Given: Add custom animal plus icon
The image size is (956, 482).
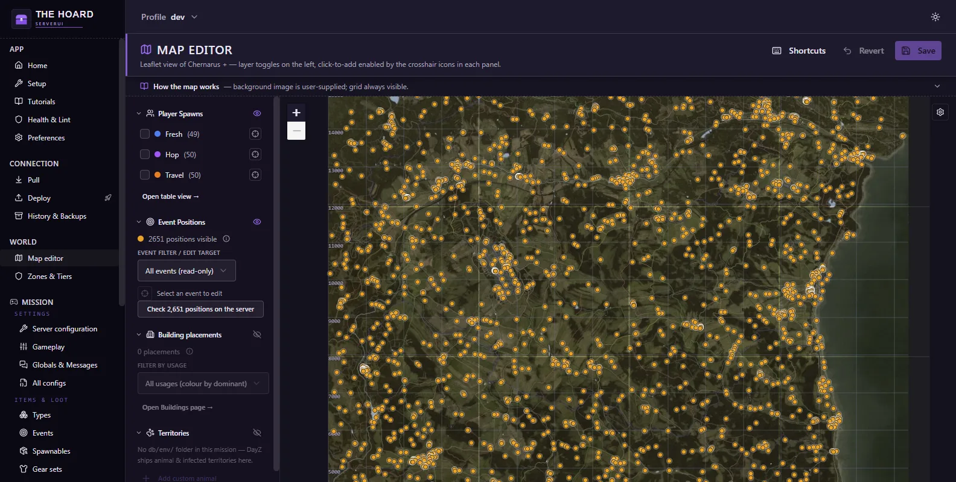Looking at the screenshot, I should click(146, 478).
